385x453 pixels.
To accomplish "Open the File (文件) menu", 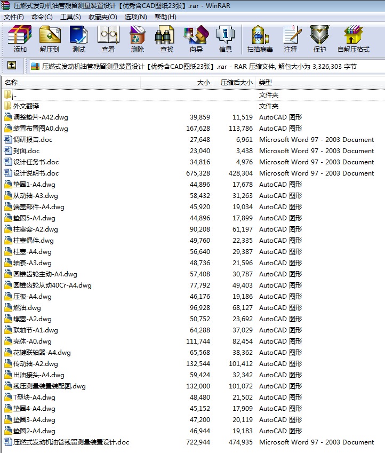I will [14, 17].
